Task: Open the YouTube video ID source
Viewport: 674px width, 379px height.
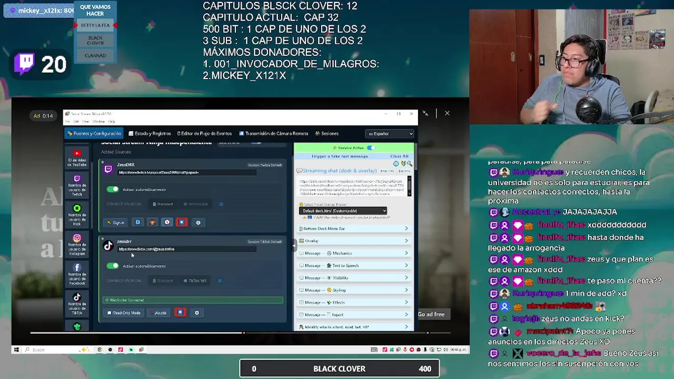Action: tap(77, 157)
